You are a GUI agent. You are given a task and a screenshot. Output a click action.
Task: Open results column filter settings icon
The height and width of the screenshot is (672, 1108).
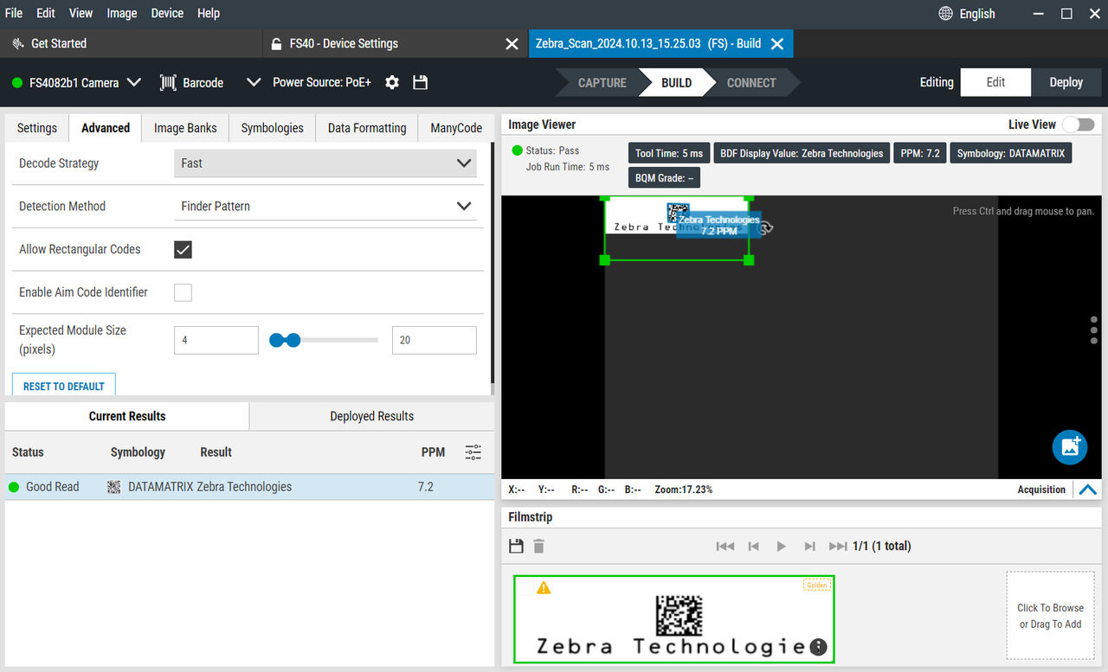(x=473, y=451)
